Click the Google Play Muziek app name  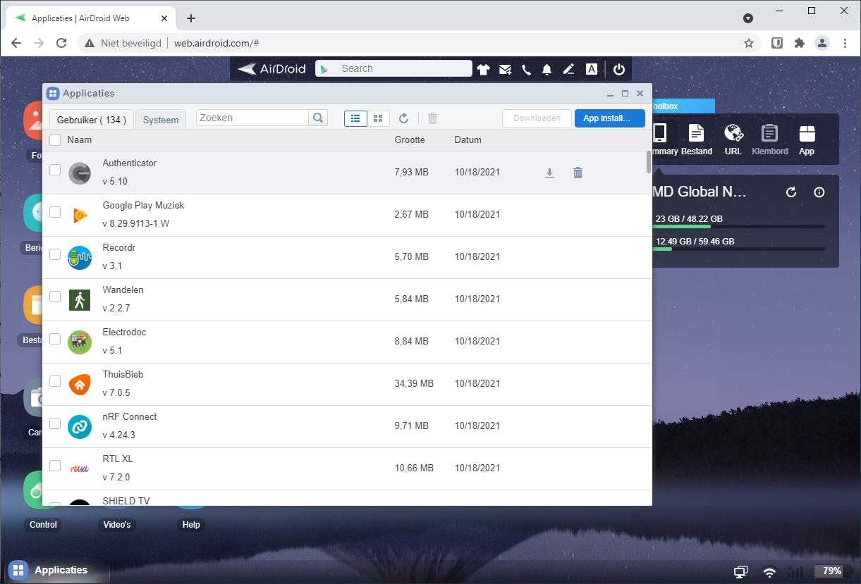tap(143, 205)
